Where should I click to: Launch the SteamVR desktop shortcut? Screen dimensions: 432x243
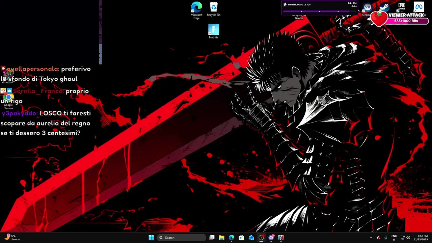pyautogui.click(x=367, y=9)
